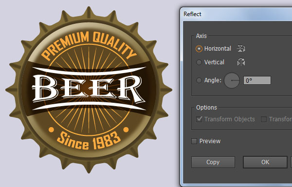Click the angle dial control
This screenshot has height=187, width=292.
pos(232,80)
